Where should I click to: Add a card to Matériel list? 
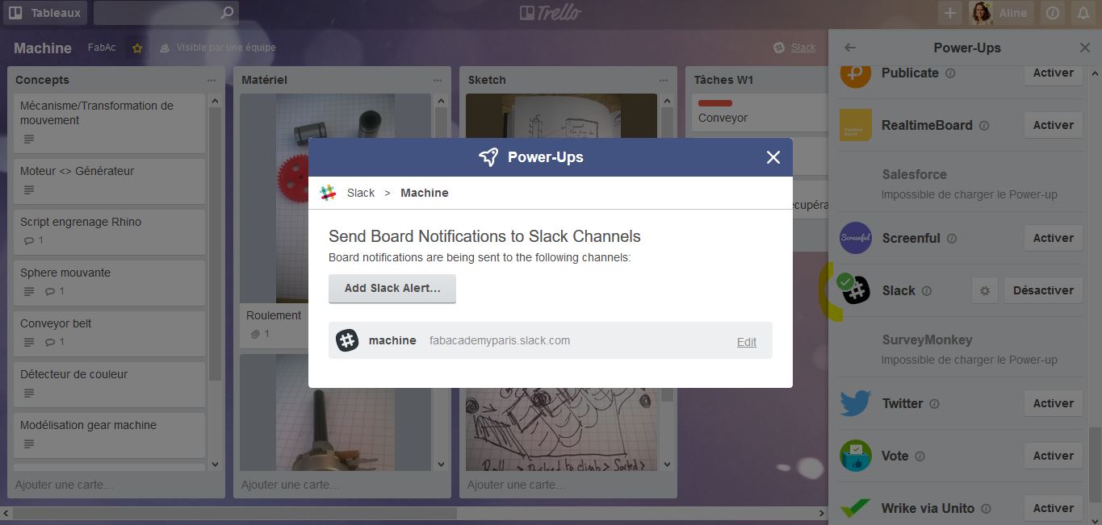(x=291, y=485)
